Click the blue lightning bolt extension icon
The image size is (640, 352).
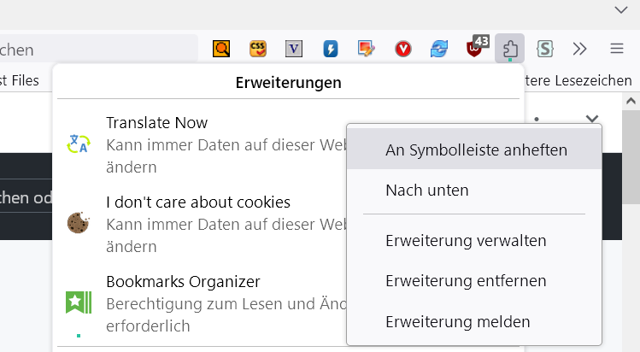[331, 49]
